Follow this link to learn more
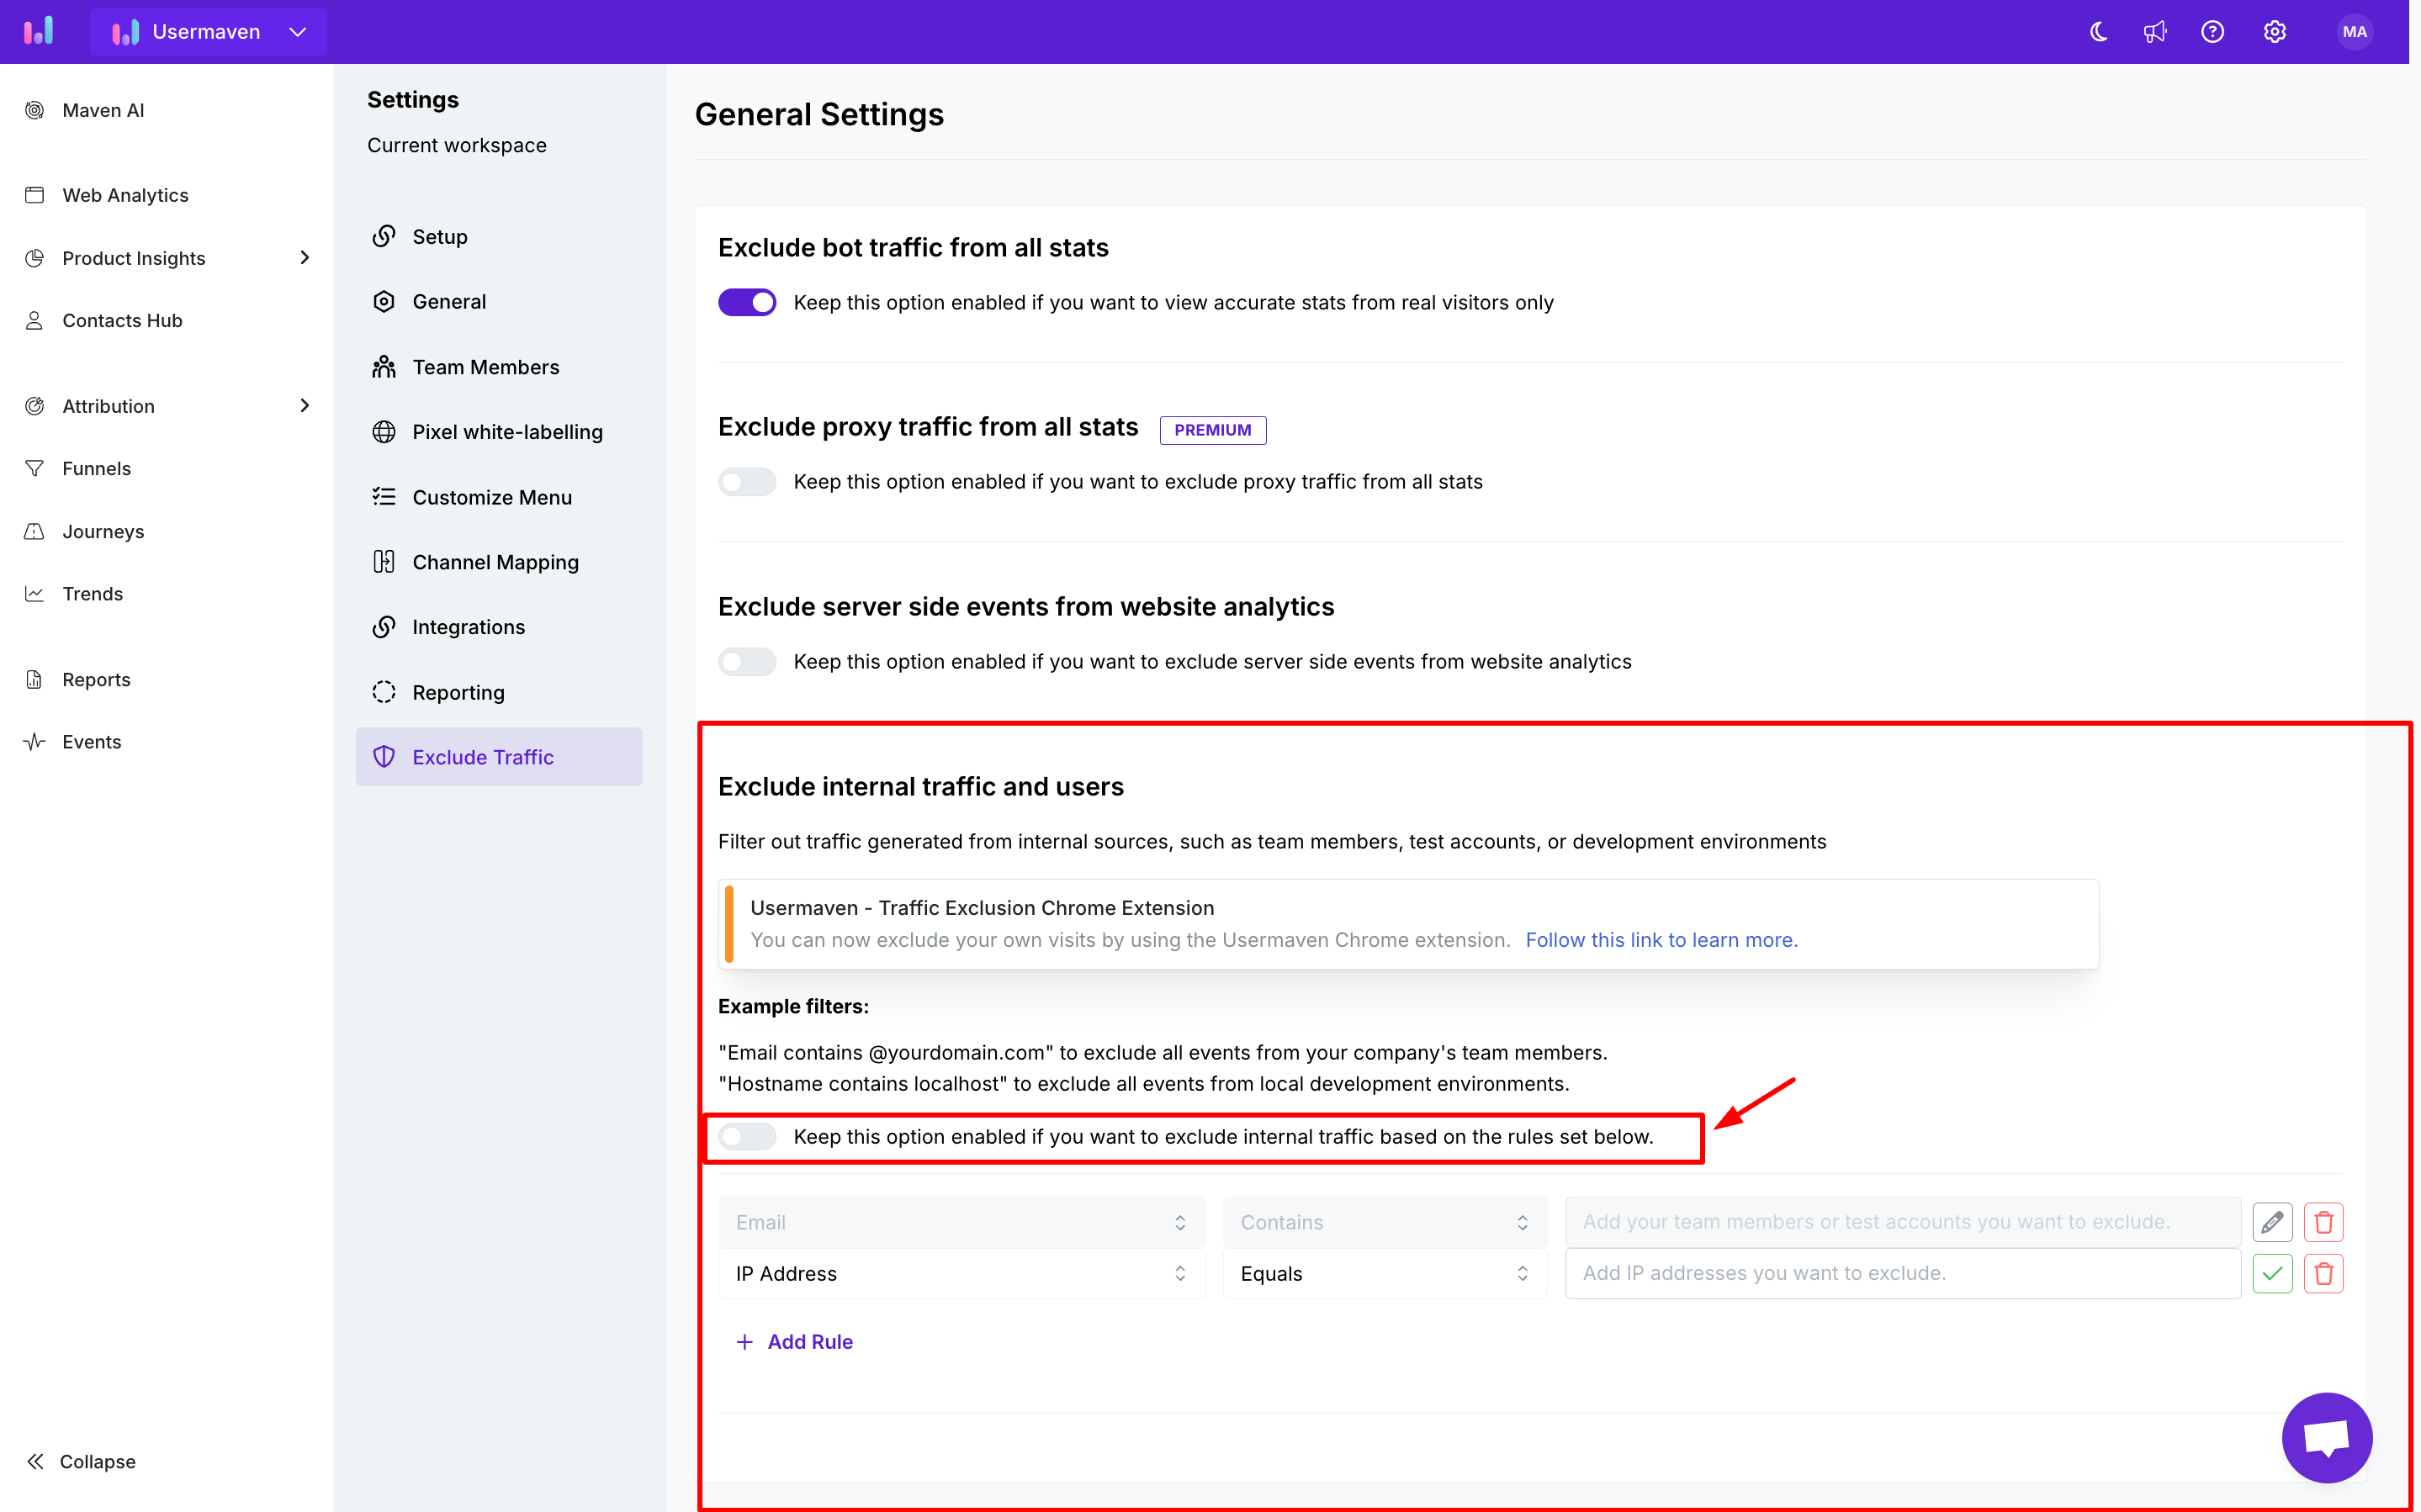Viewport: 2421px width, 1512px height. point(1661,940)
